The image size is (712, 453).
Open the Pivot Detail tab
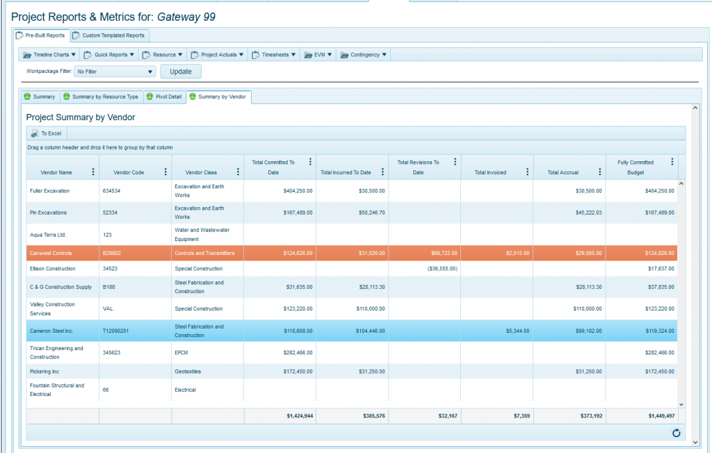[164, 97]
